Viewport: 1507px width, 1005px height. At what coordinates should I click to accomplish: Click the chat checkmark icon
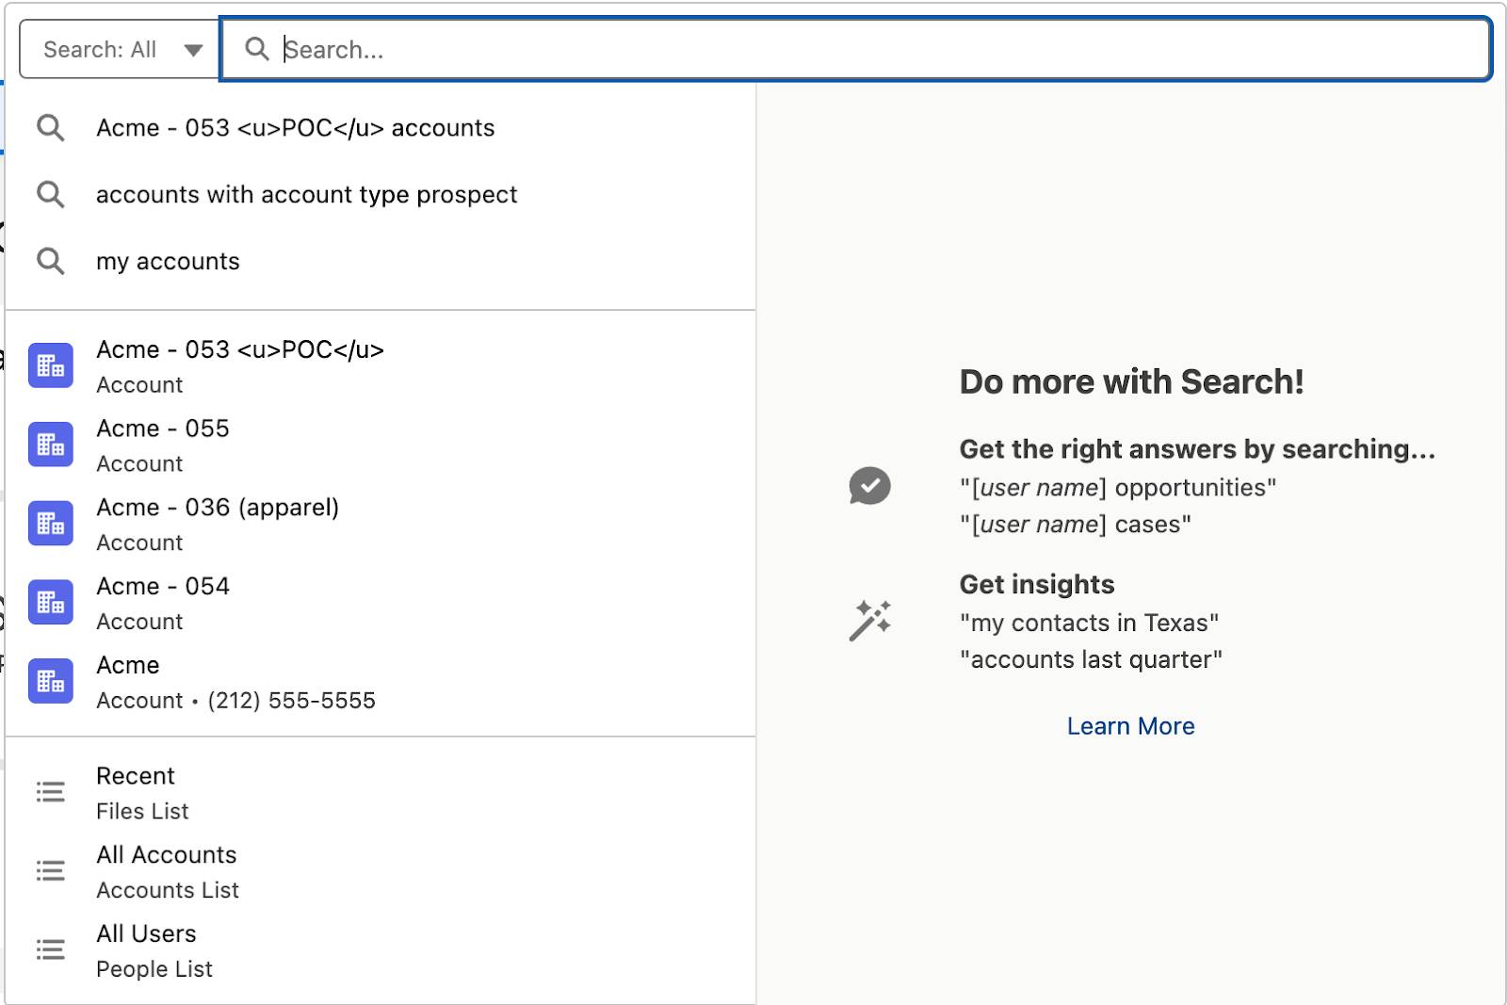click(x=870, y=486)
